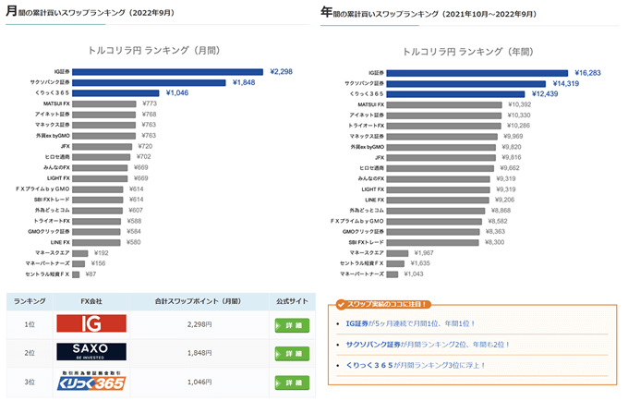Click the ¥16,283 value in yearly chart
Viewport: 628px width, 401px height.
tap(587, 73)
